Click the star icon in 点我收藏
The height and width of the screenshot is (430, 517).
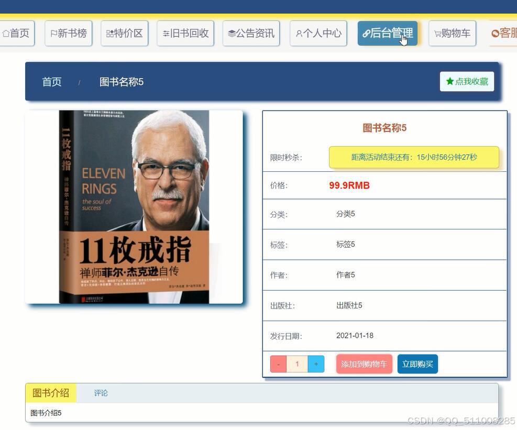(450, 81)
